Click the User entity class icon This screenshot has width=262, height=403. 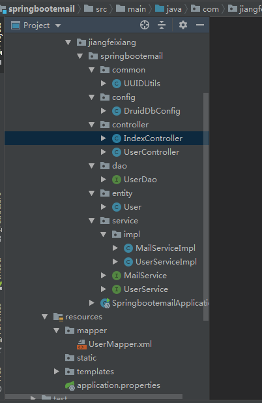tap(117, 207)
